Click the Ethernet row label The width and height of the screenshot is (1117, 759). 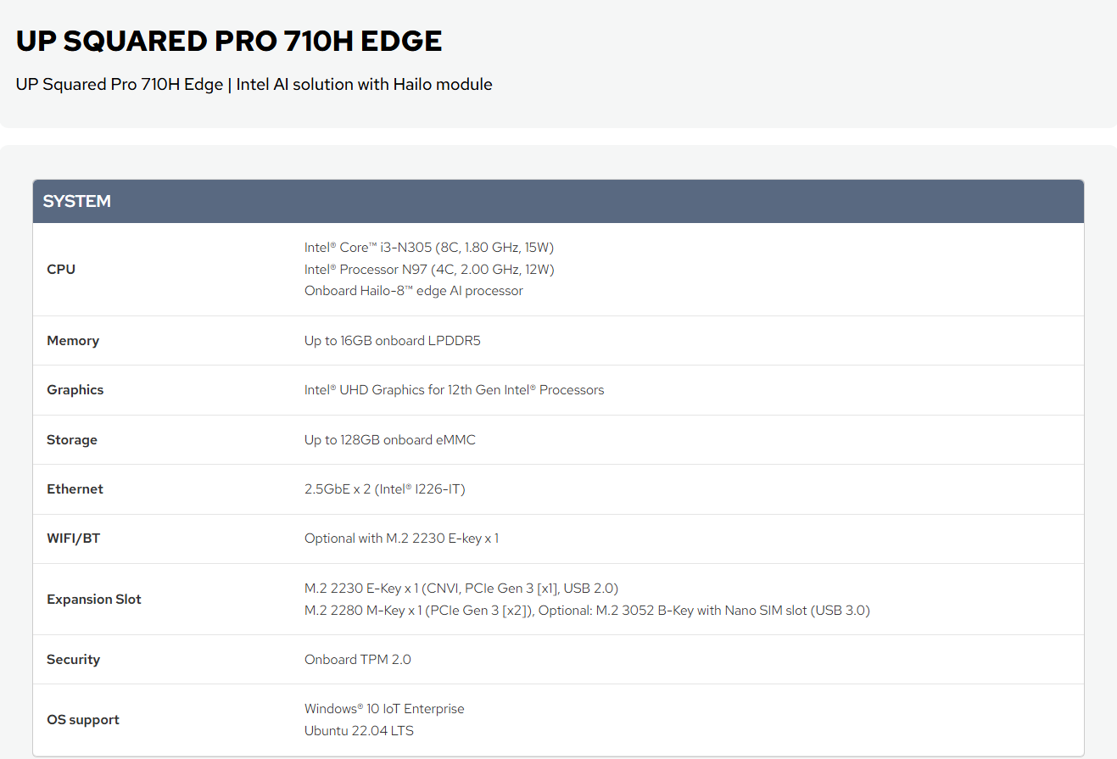[x=75, y=488]
